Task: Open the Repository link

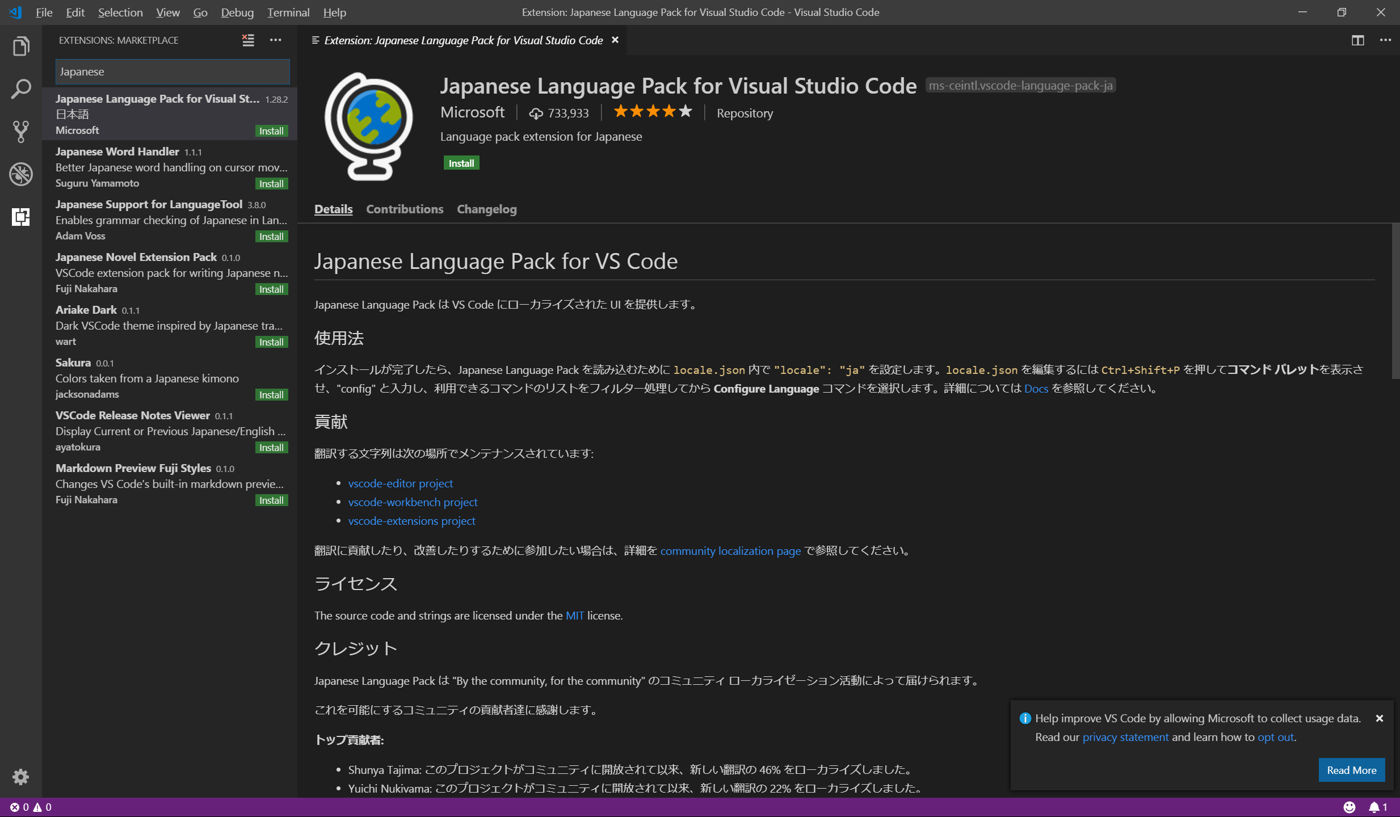Action: (x=745, y=113)
